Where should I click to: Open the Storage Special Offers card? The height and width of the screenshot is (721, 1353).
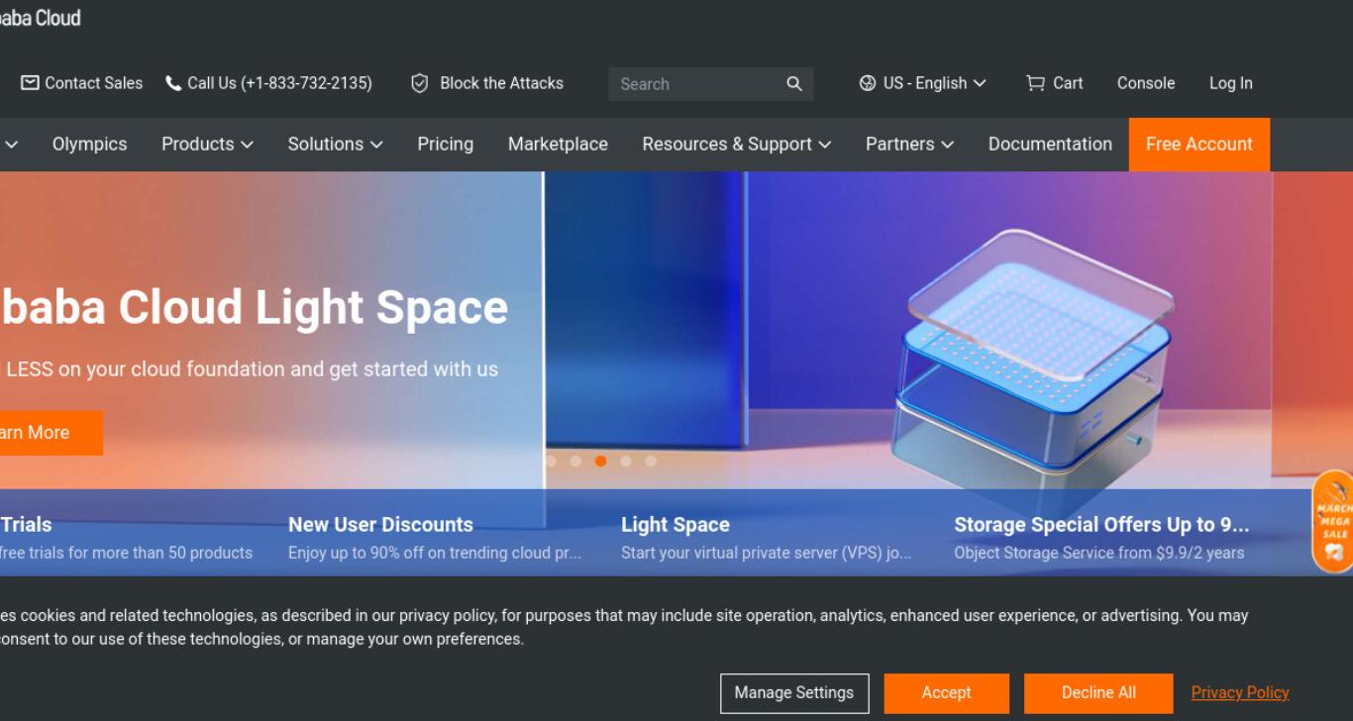1101,538
